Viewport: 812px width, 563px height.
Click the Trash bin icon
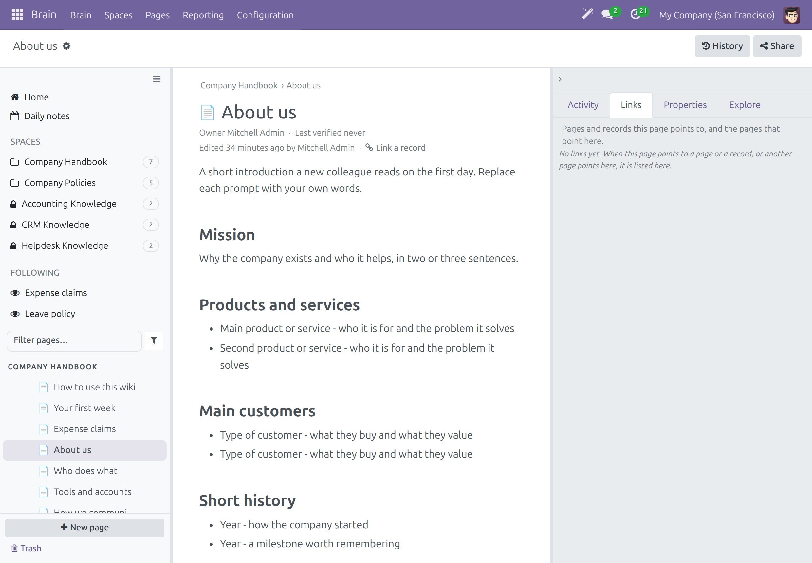[14, 548]
